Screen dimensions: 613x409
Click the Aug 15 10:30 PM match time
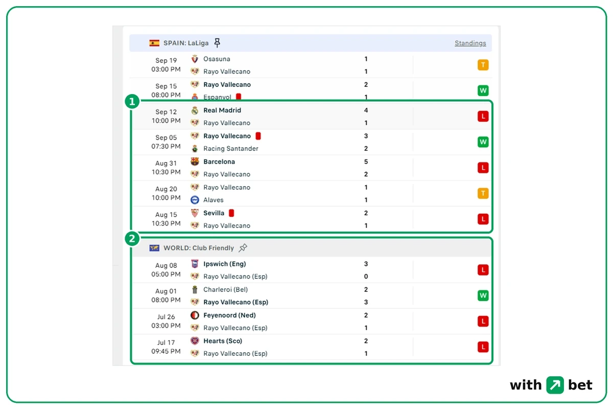[166, 219]
